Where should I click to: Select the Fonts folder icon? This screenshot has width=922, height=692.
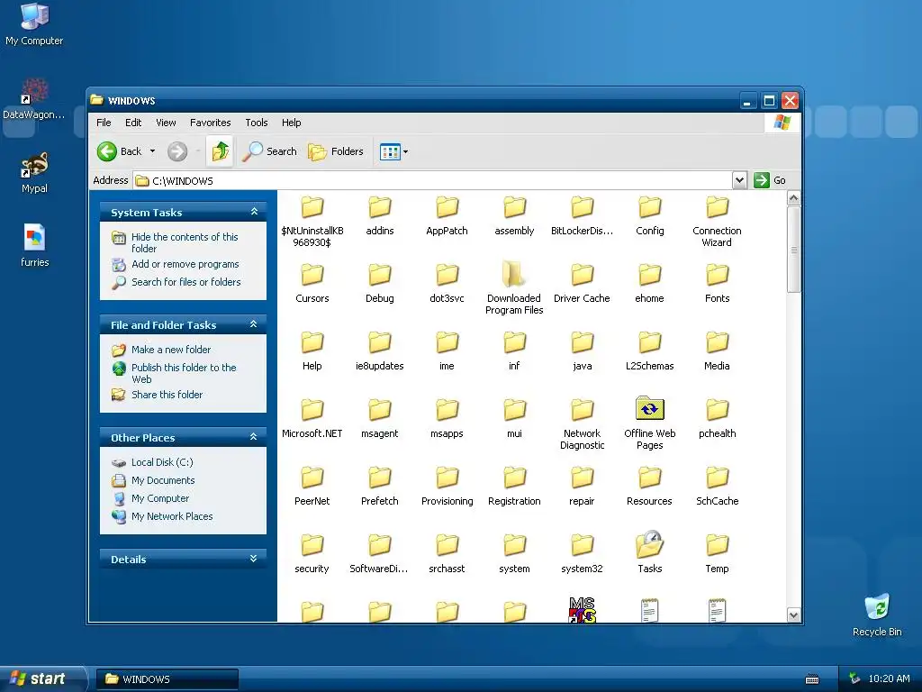[717, 274]
